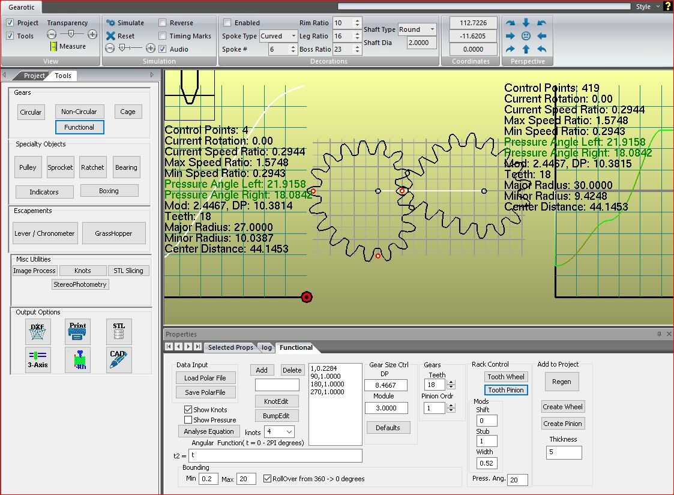Image resolution: width=674 pixels, height=495 pixels.
Task: Toggle RollOver from 360 checkbox
Action: pyautogui.click(x=267, y=479)
